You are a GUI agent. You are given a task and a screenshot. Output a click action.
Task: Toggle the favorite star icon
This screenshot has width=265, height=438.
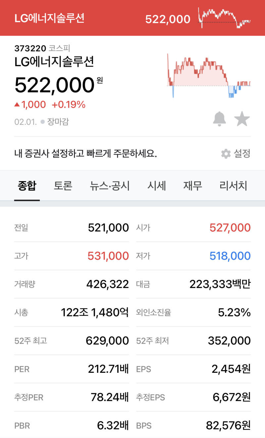pos(242,119)
